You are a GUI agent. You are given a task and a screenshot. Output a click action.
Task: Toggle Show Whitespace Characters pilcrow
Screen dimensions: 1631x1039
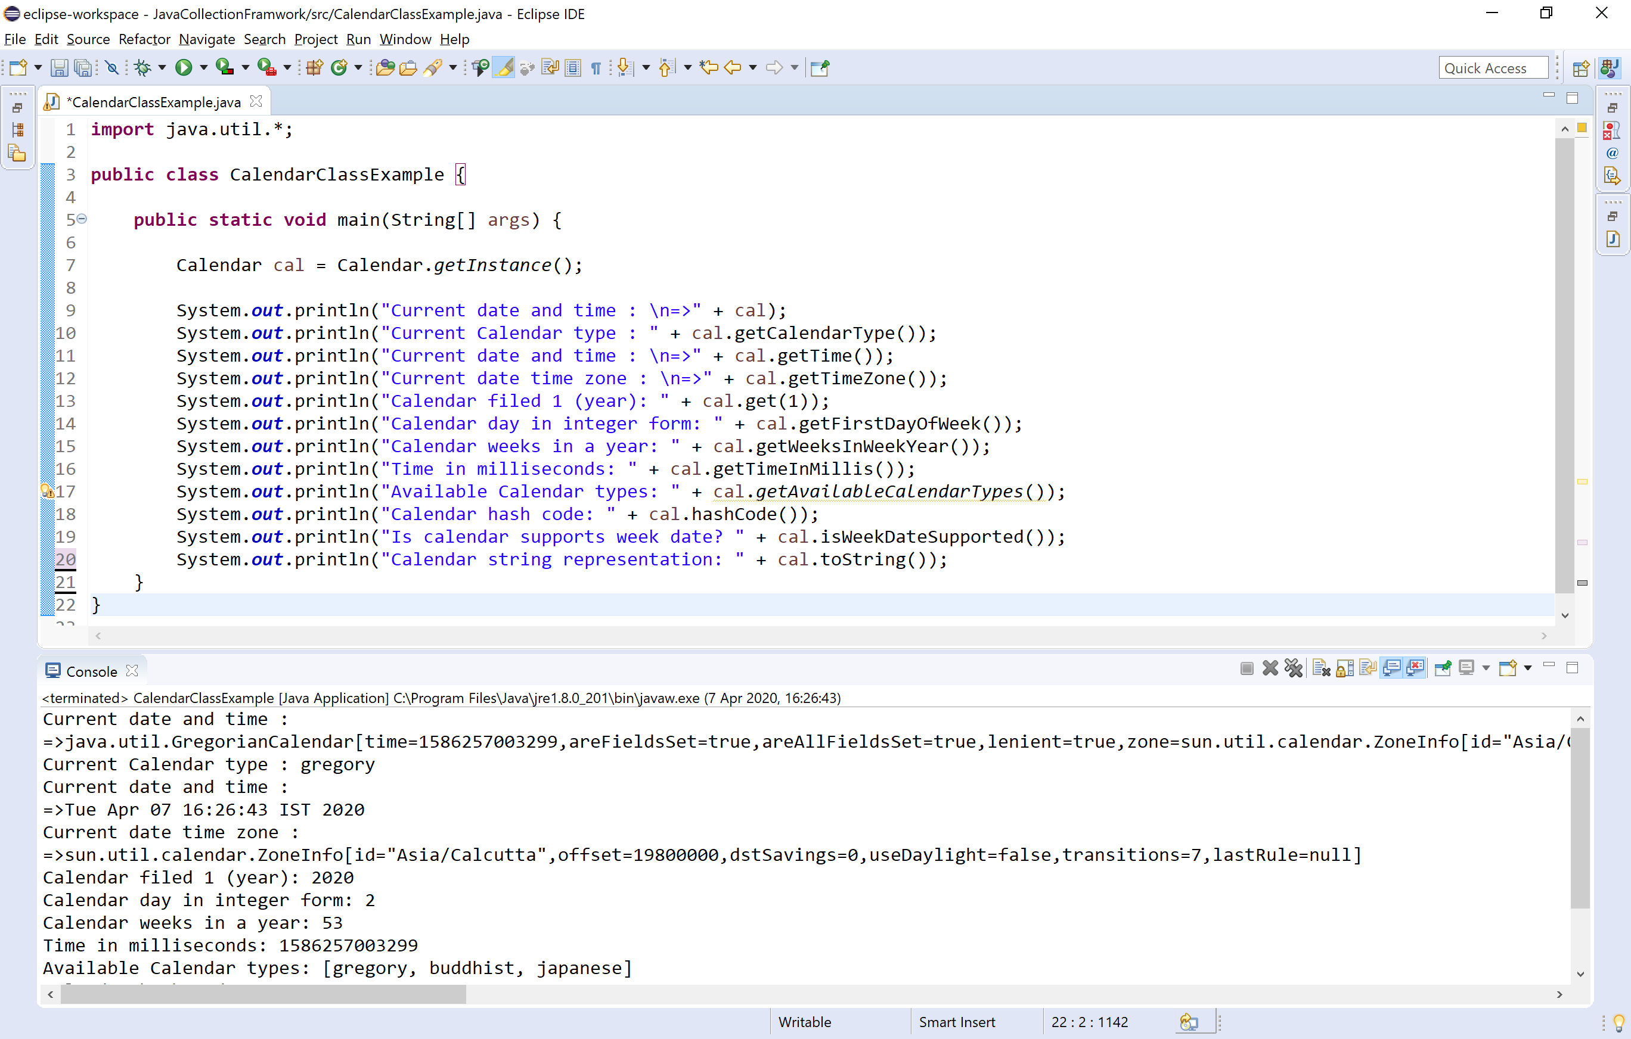pos(596,68)
